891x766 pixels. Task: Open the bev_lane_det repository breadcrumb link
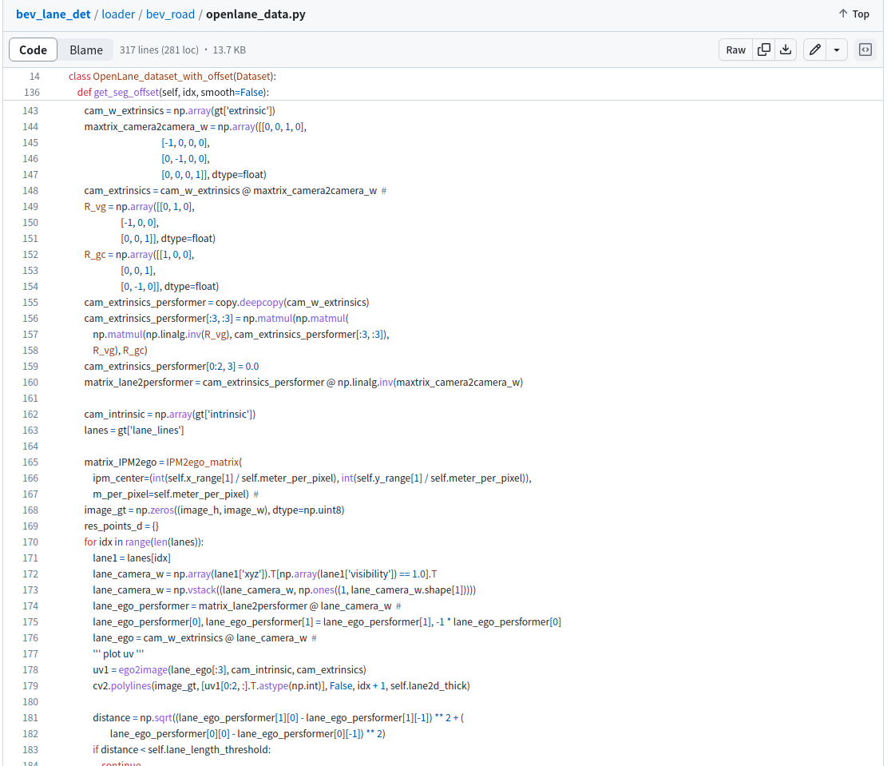(53, 14)
